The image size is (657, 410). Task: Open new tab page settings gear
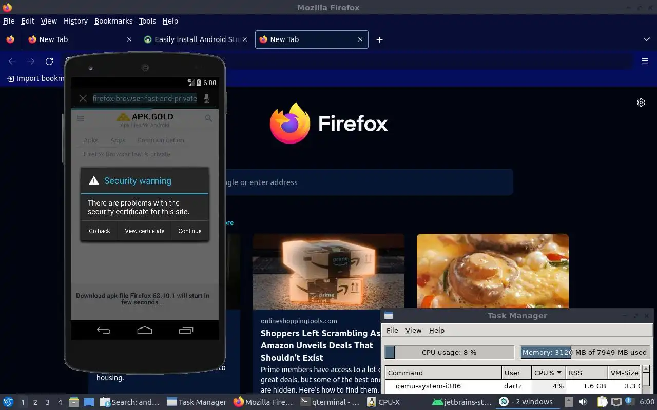pos(641,102)
